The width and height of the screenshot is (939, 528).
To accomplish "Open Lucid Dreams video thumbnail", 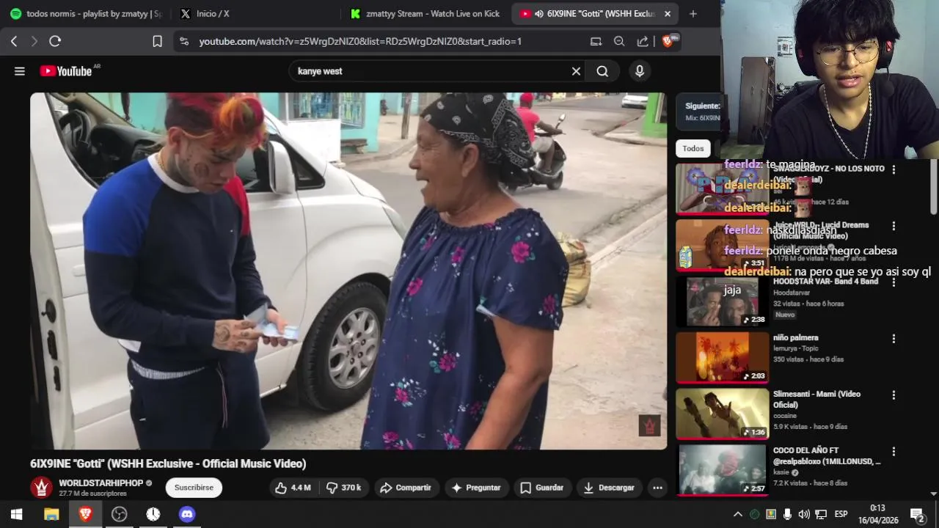I will point(722,245).
